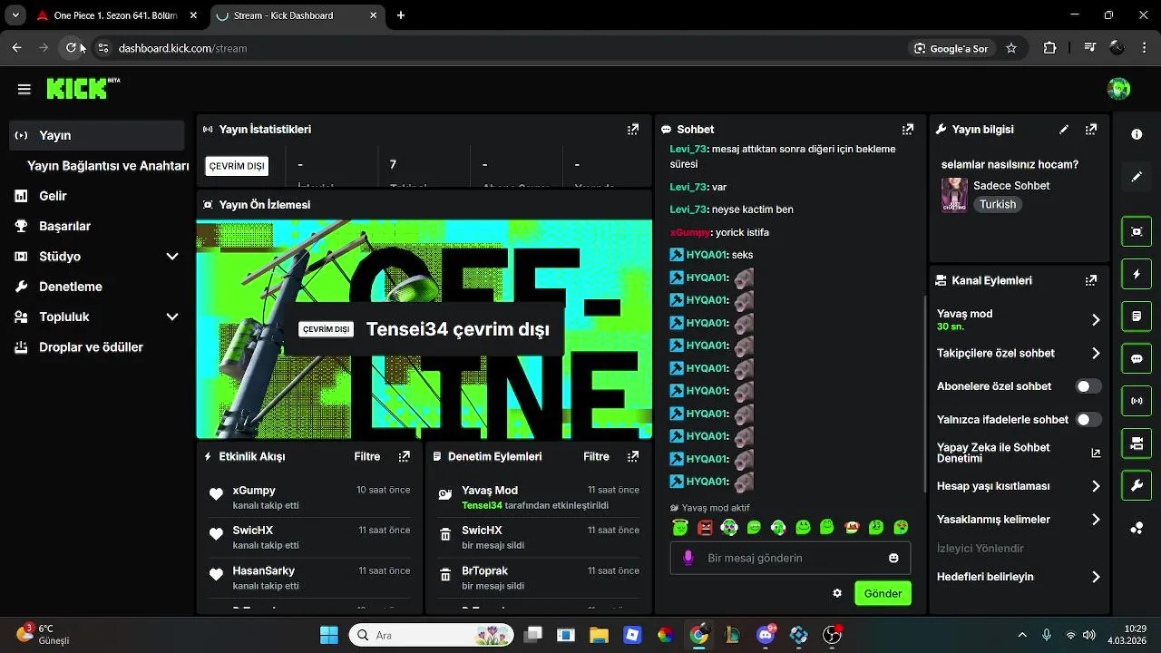Viewport: 1161px width, 653px height.
Task: Toggle the lightning activity feed widget
Action: [x=1137, y=274]
